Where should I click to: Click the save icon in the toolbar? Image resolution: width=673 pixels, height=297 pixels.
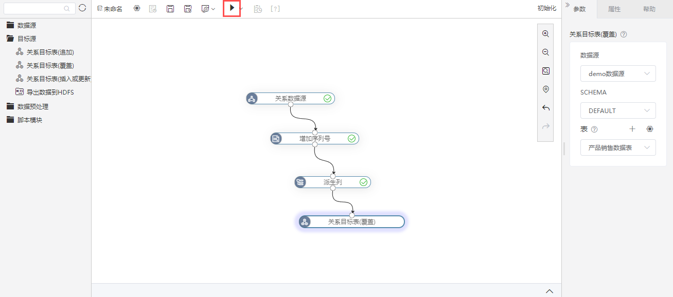pos(170,9)
